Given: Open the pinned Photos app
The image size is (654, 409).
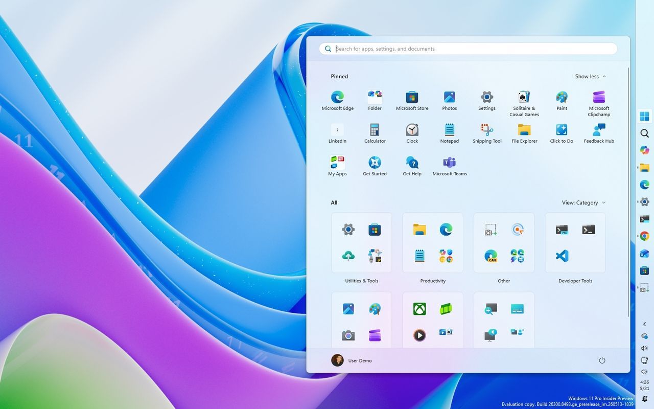Looking at the screenshot, I should click(449, 101).
